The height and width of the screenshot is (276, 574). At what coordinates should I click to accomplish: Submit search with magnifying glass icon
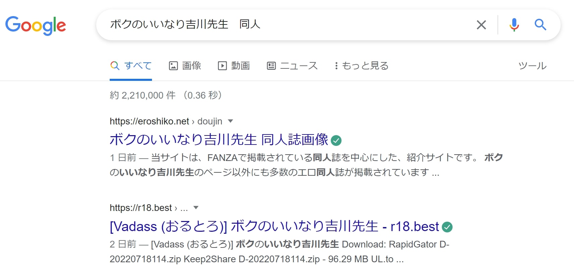[540, 25]
